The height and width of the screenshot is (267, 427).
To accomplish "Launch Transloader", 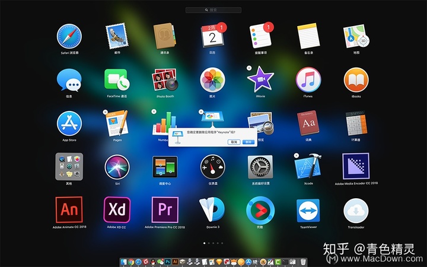I will [x=356, y=210].
